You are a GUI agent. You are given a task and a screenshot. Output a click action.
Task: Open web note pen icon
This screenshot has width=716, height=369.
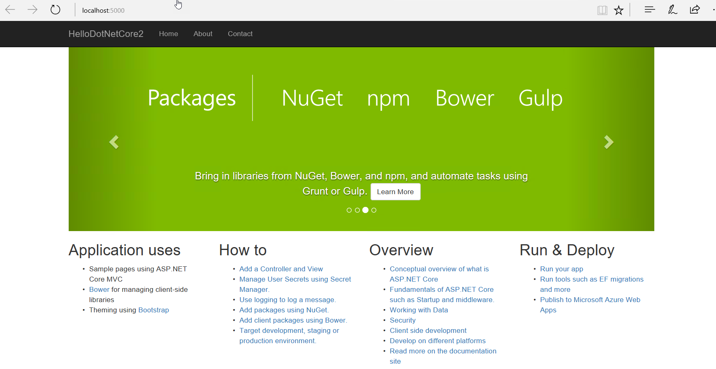click(672, 10)
